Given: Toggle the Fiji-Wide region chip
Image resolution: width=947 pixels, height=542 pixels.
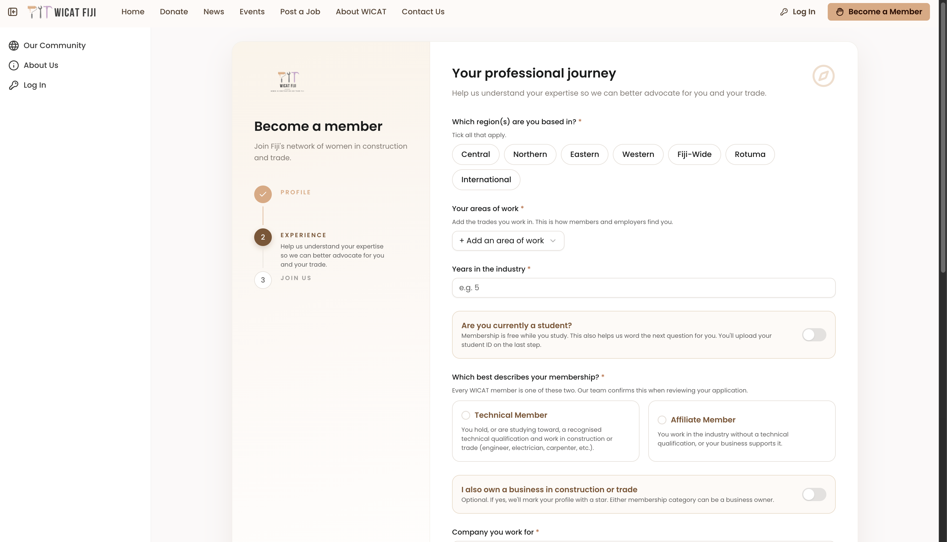Looking at the screenshot, I should [694, 154].
